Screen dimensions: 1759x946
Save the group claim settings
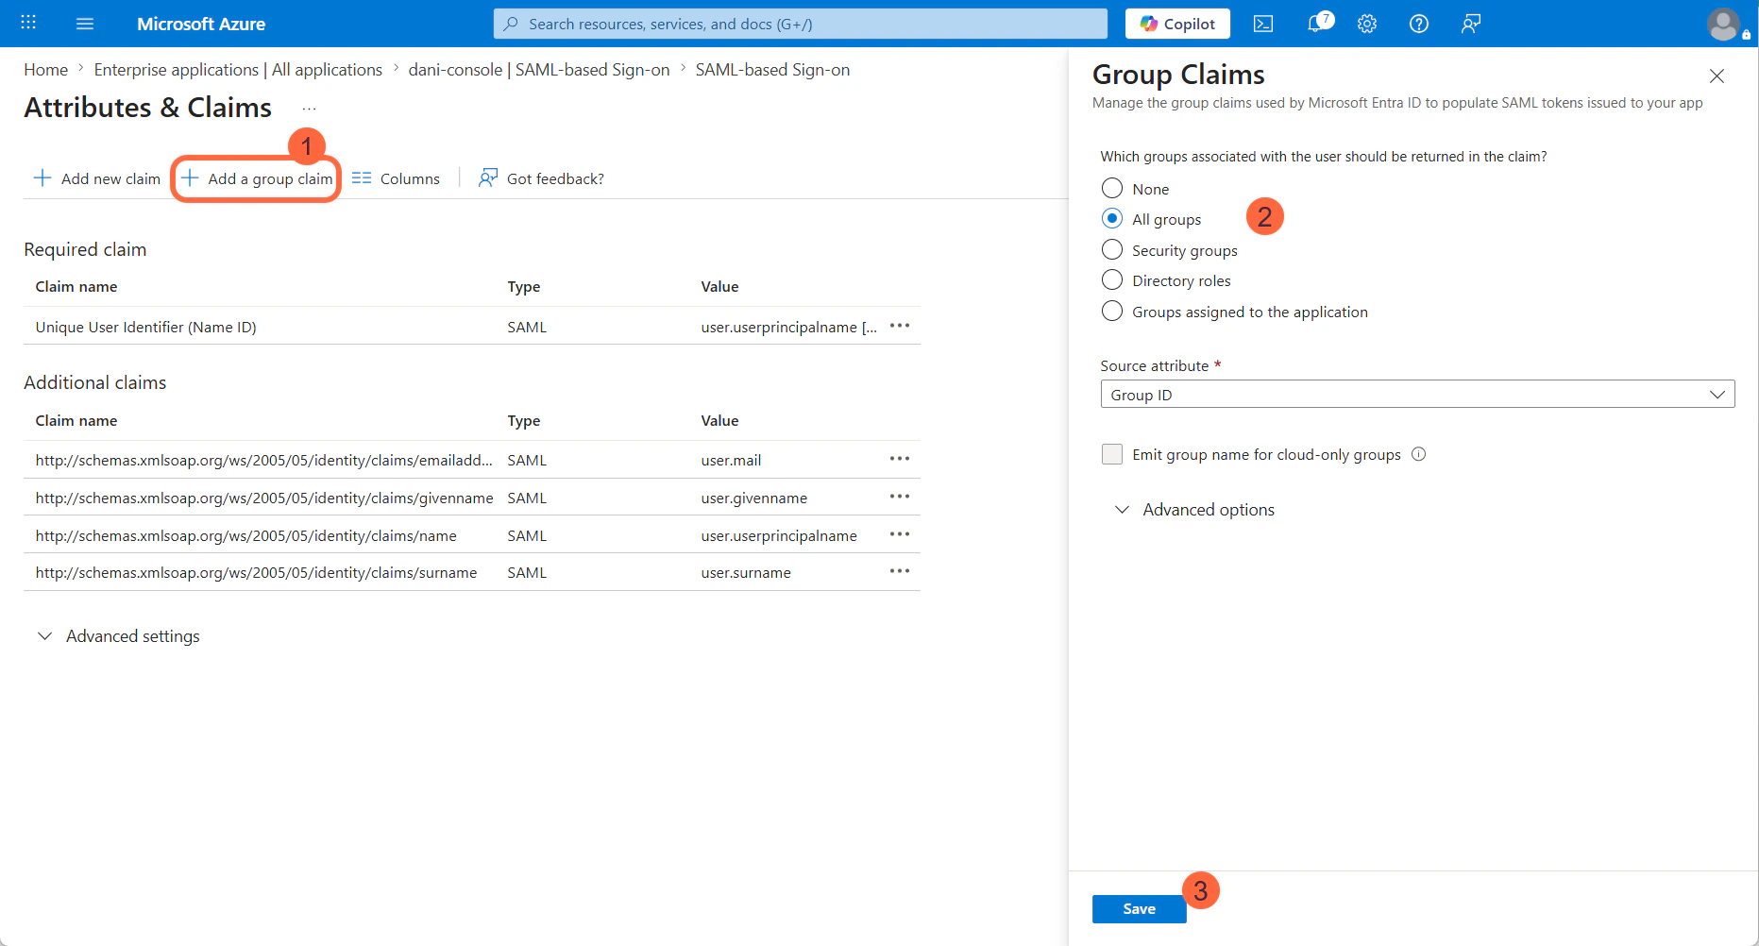click(1139, 908)
